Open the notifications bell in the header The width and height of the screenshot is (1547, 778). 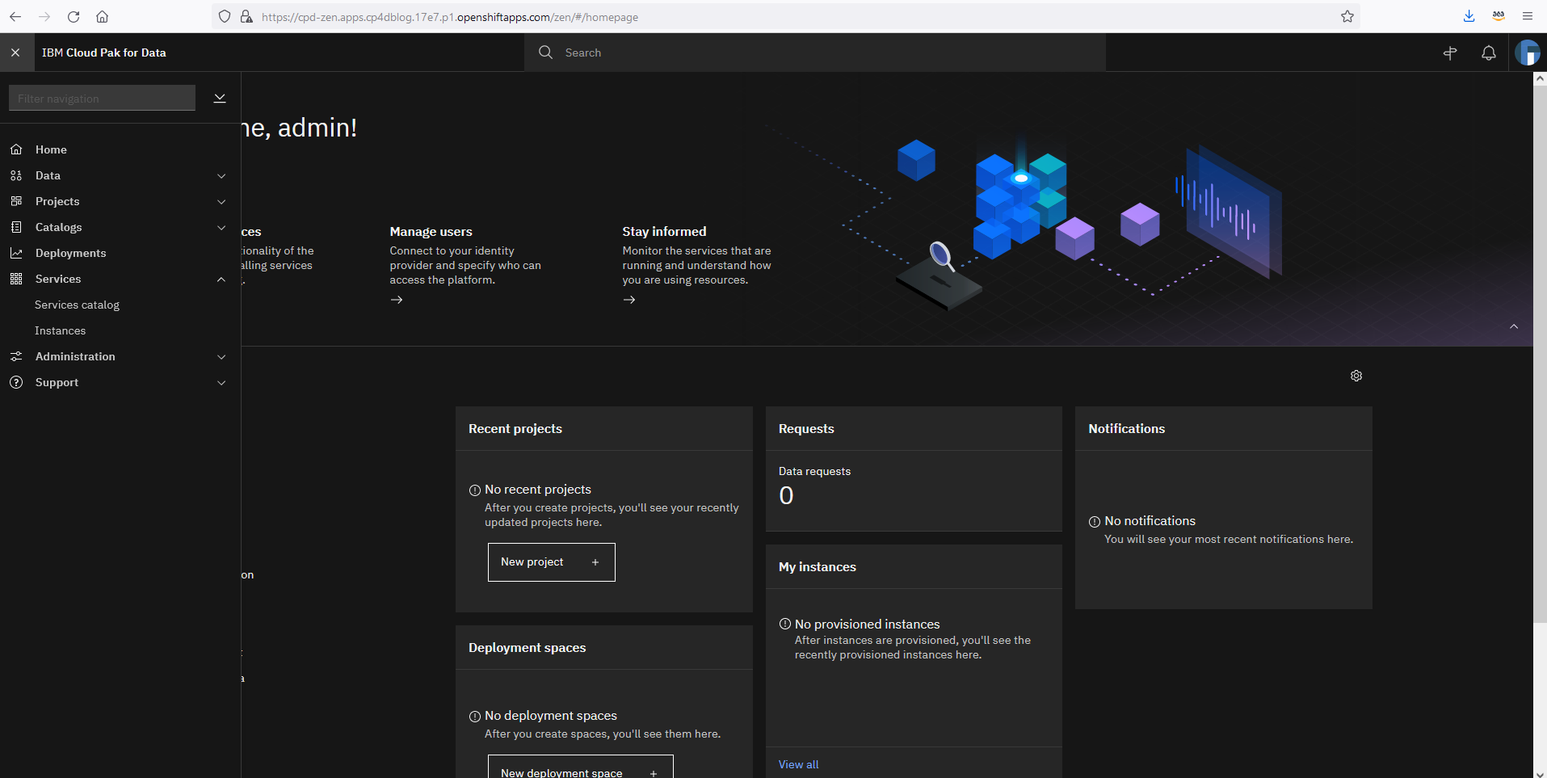click(x=1489, y=53)
